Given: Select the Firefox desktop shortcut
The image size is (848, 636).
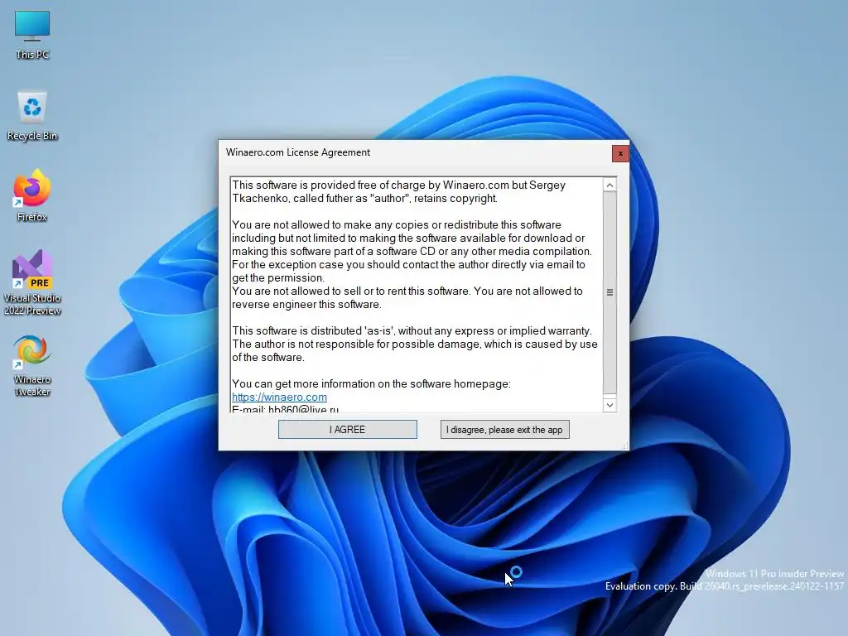Looking at the screenshot, I should (32, 195).
